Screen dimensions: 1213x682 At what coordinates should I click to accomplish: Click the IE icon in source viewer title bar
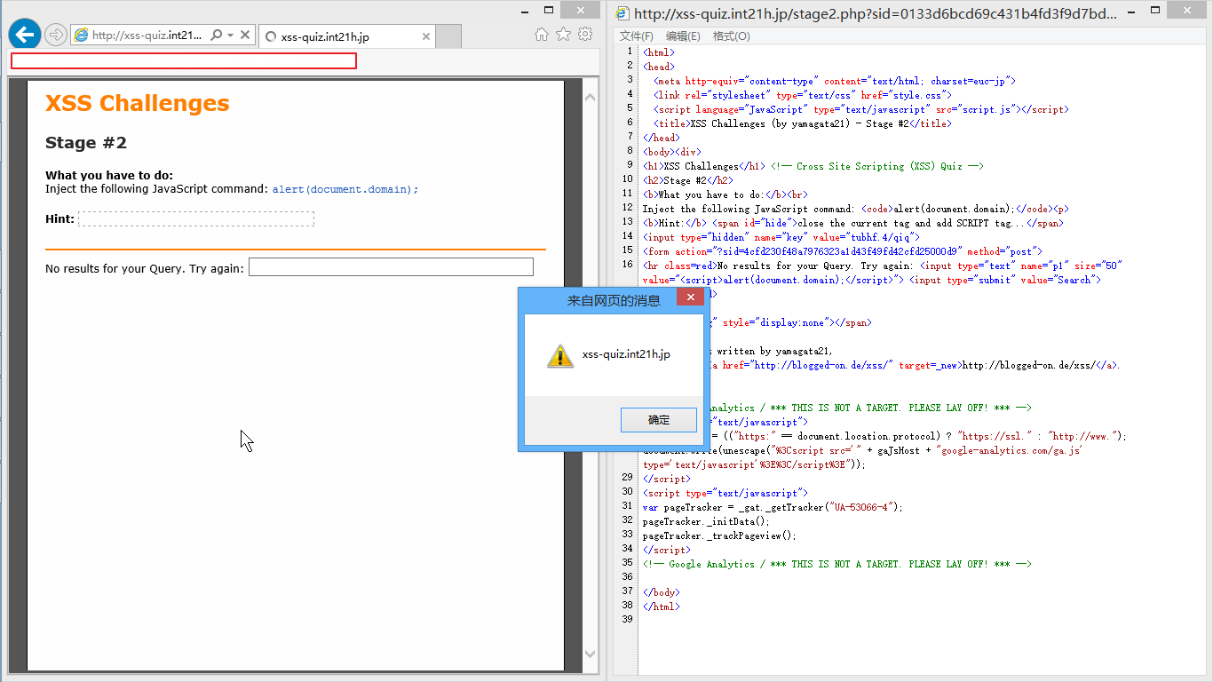tap(622, 13)
